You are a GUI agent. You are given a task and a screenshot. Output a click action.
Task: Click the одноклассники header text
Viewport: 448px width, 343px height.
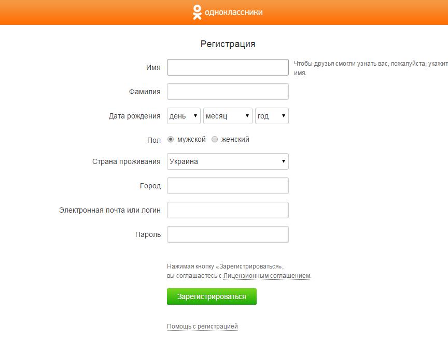click(x=233, y=12)
